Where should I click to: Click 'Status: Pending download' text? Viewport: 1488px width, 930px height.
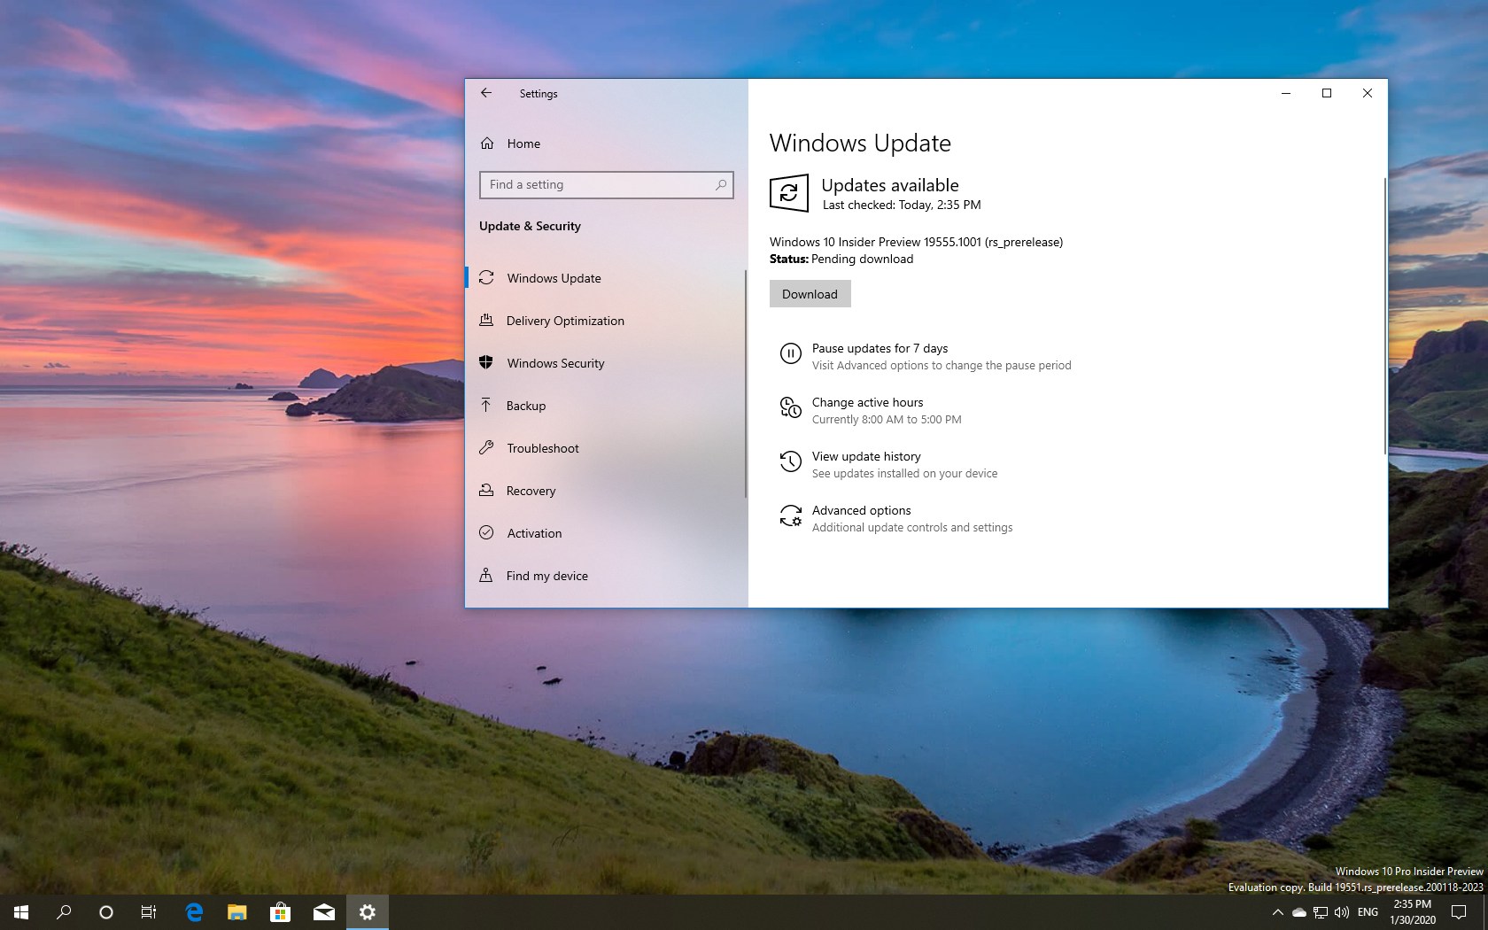(841, 259)
